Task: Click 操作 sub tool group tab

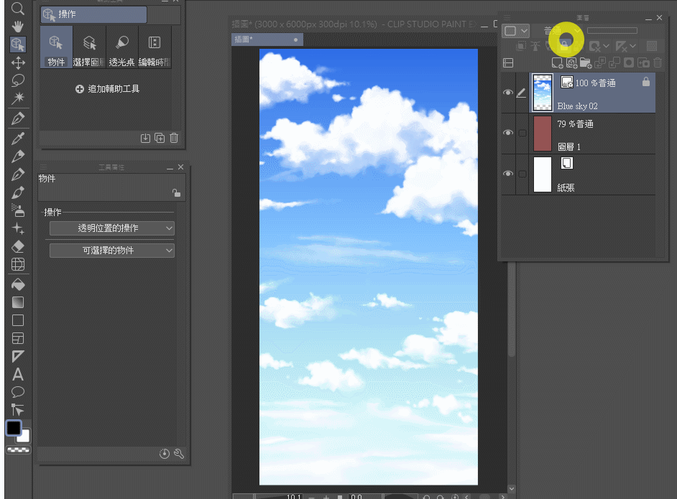Action: coord(93,14)
